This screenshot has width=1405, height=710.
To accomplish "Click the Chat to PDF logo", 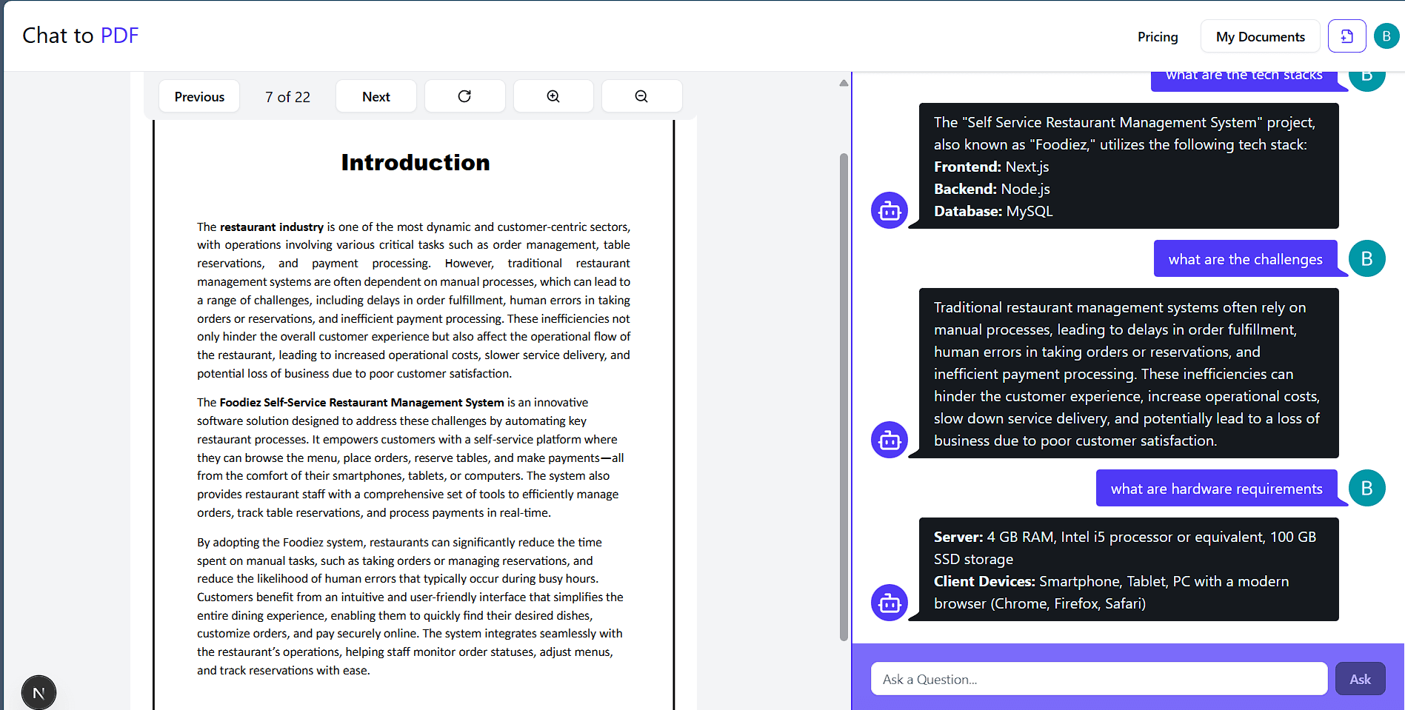I will (81, 36).
